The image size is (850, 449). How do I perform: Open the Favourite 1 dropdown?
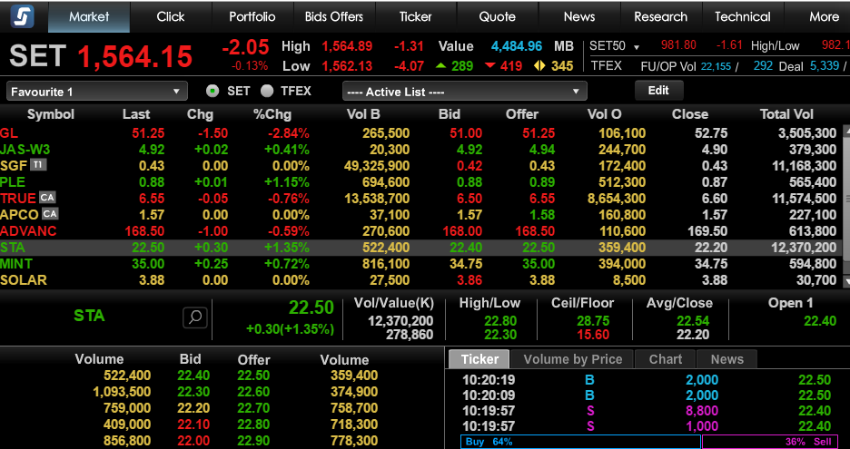click(x=97, y=92)
